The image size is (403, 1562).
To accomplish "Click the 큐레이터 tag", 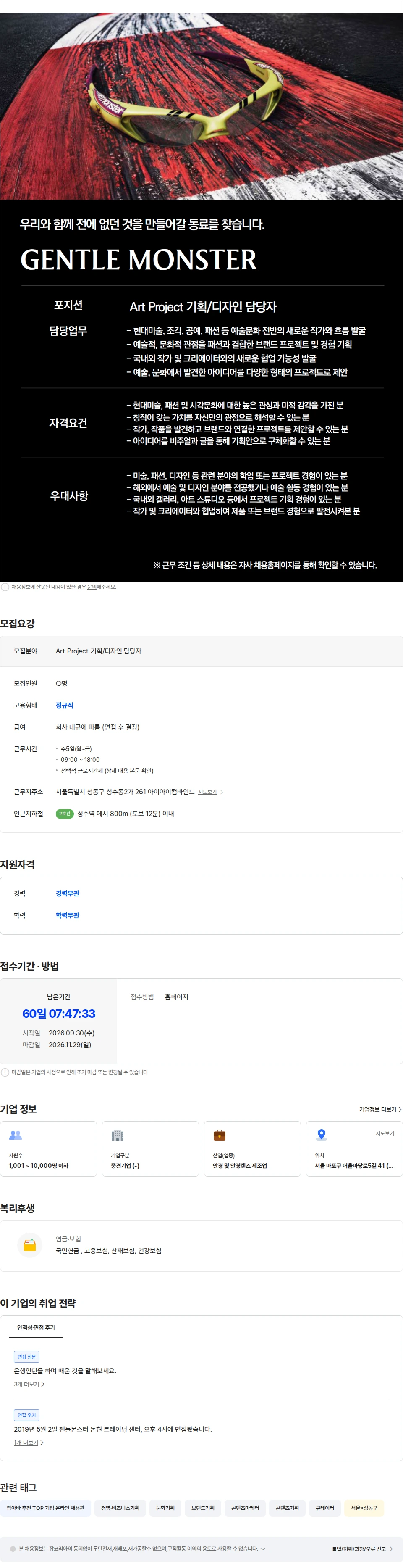I will 325,1508.
